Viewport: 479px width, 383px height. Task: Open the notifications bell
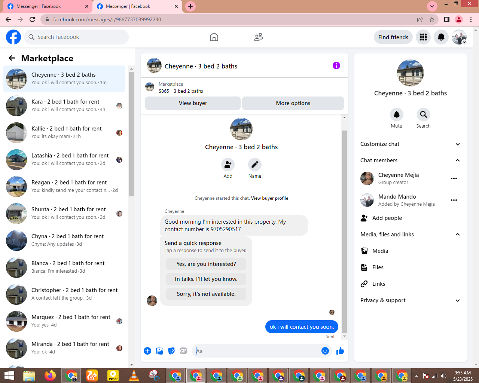click(x=441, y=37)
